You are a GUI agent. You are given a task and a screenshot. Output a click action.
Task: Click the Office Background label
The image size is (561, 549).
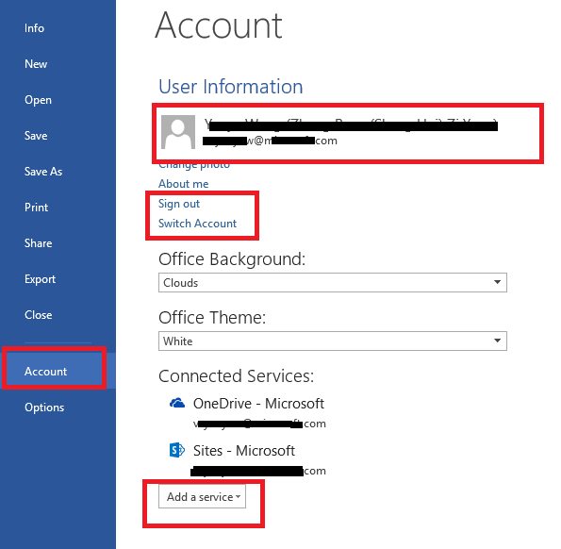coord(232,259)
